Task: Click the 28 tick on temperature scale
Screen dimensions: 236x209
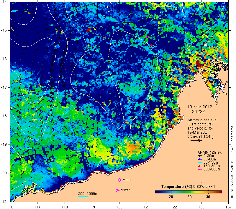Action: (x=171, y=197)
